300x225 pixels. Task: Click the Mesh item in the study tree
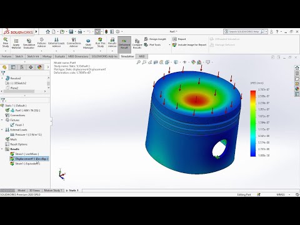(x=11, y=139)
